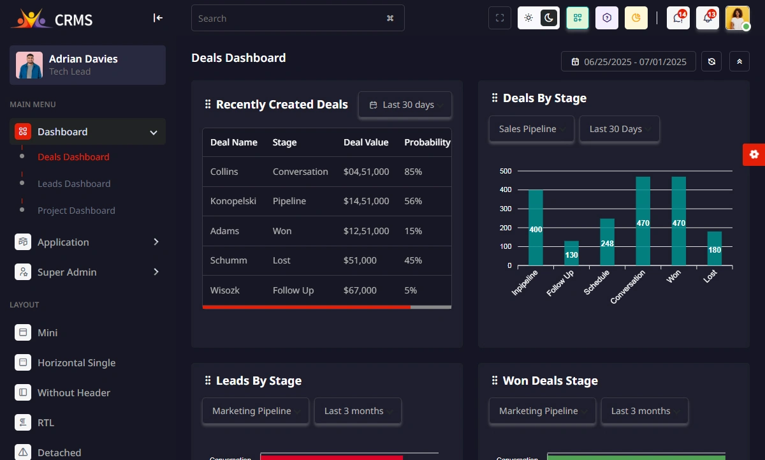The height and width of the screenshot is (460, 765).
Task: Open the Sales Pipeline dropdown in Deals By Stage
Action: click(531, 129)
